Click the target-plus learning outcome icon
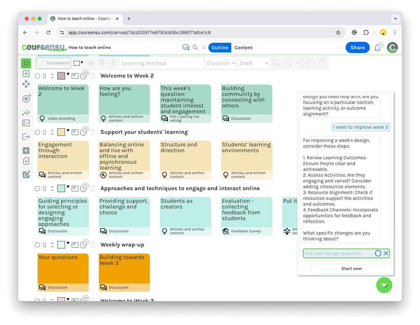The height and width of the screenshot is (325, 420). coord(26,98)
